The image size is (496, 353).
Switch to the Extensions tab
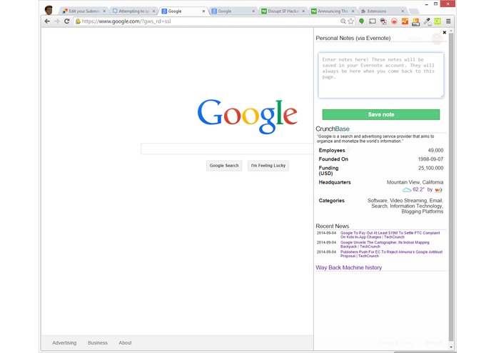(382, 11)
